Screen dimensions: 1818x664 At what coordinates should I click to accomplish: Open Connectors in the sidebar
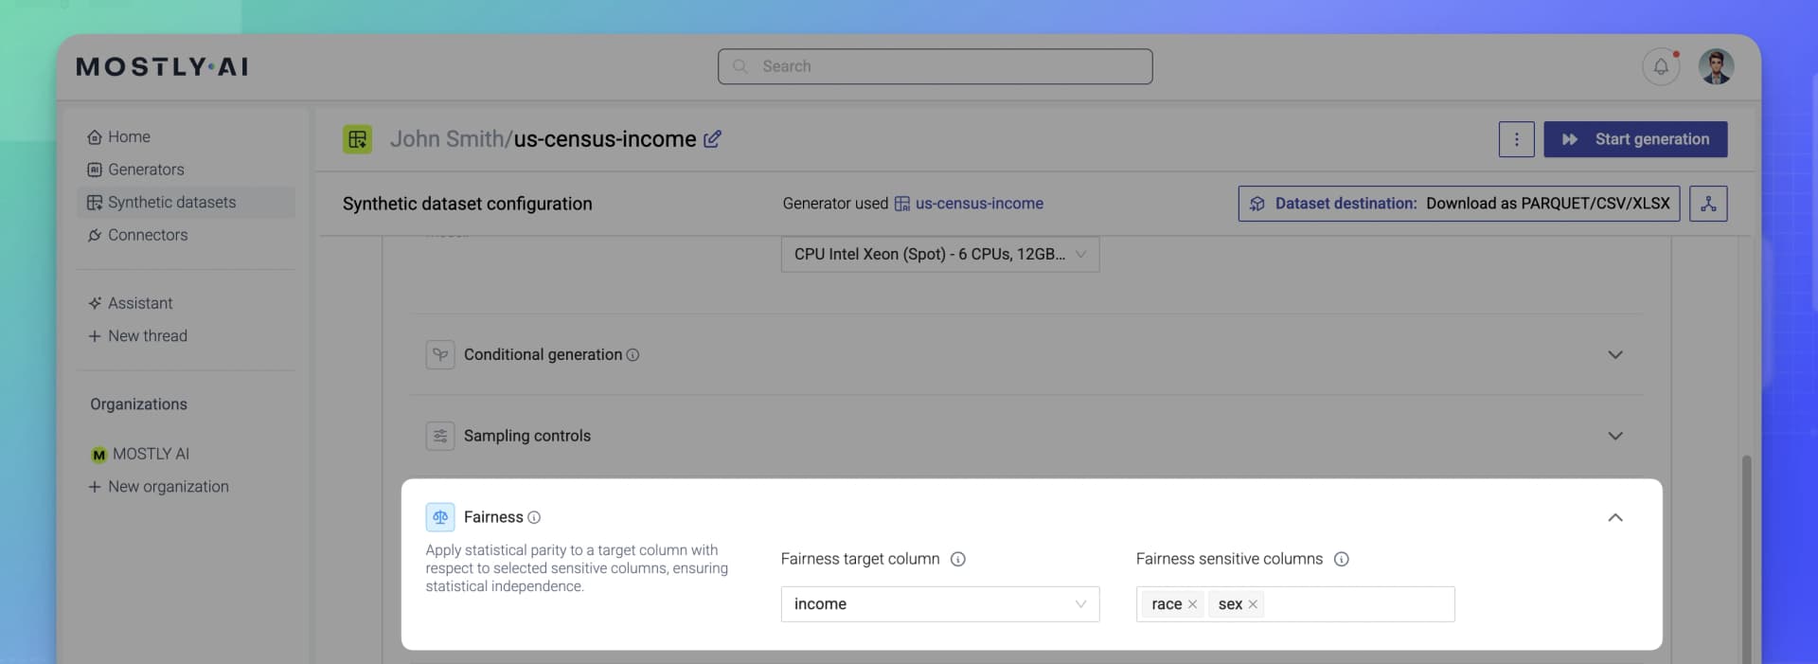tap(148, 235)
